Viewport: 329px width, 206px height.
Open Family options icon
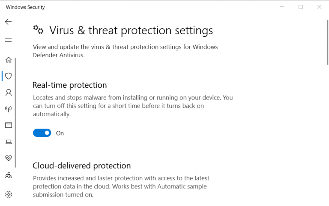(8, 175)
